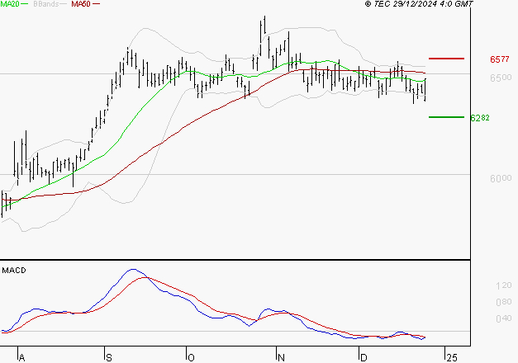Click the 6577 resistance value
Screen dimensions: 518x363
tap(500, 59)
